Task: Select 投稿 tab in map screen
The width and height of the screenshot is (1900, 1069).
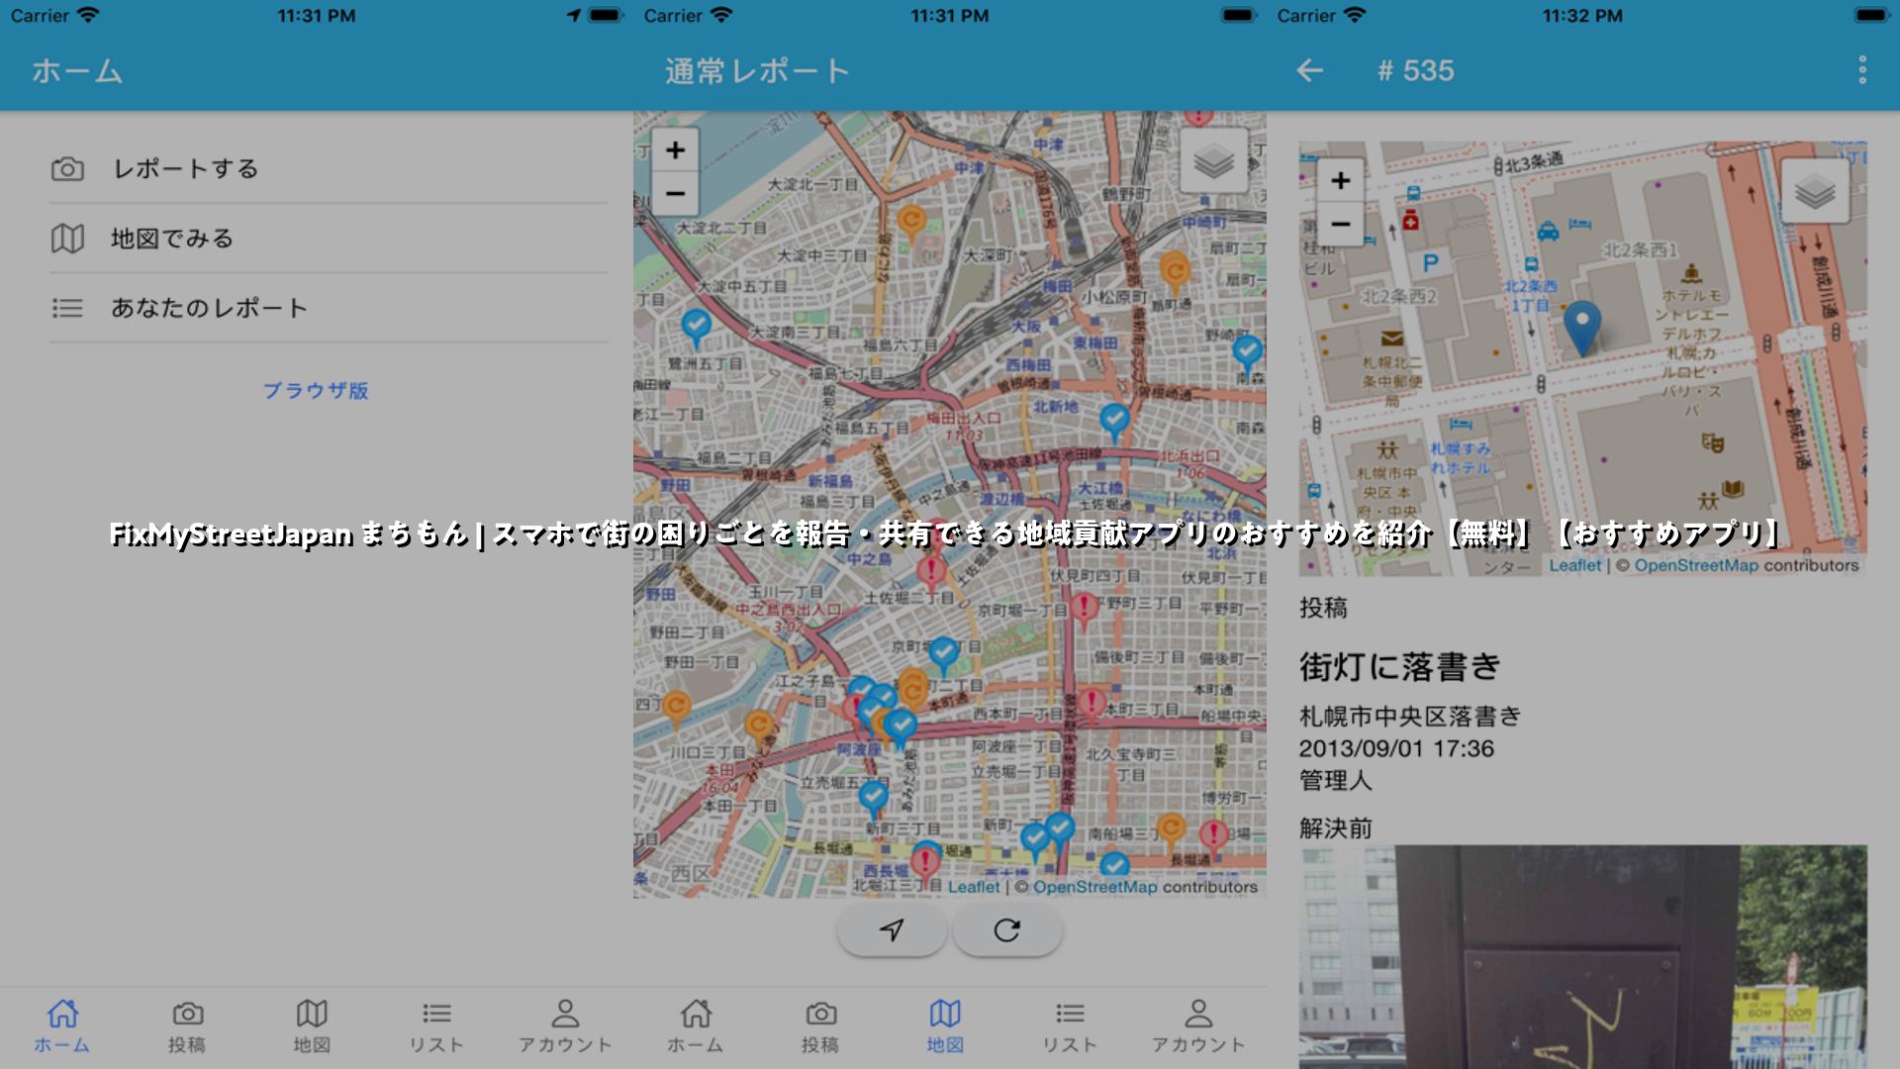Action: [820, 1025]
